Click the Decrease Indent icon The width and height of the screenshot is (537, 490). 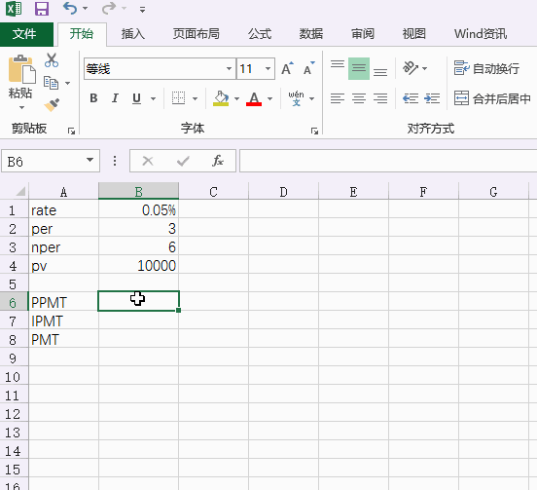pos(411,98)
